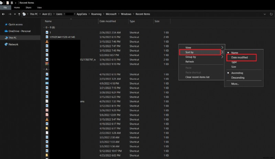Image resolution: width=275 pixels, height=159 pixels.
Task: Select file 1293ZC4411520-41145
Action: (x=62, y=37)
